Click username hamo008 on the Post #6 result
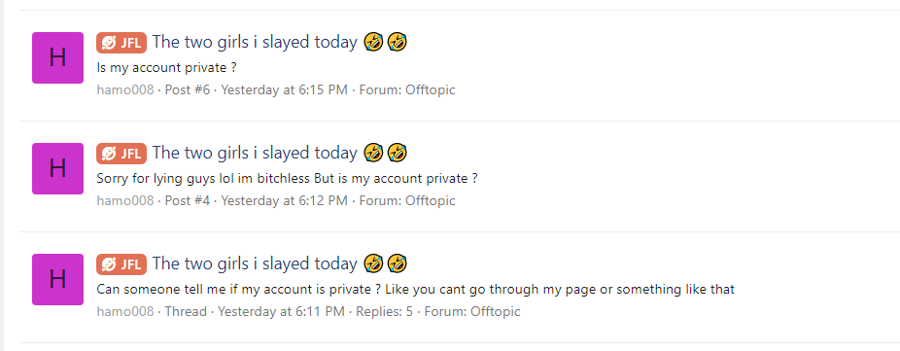The width and height of the screenshot is (900, 351). (x=125, y=89)
